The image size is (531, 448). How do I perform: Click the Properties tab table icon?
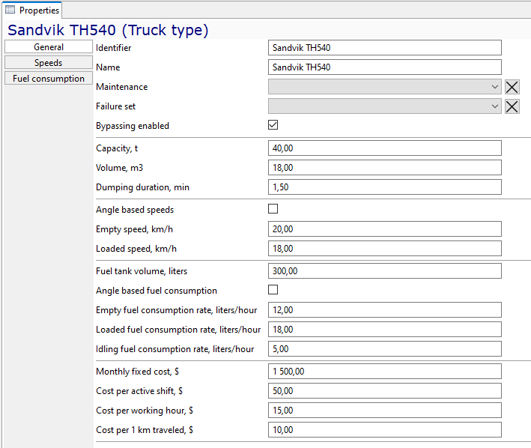coord(10,10)
